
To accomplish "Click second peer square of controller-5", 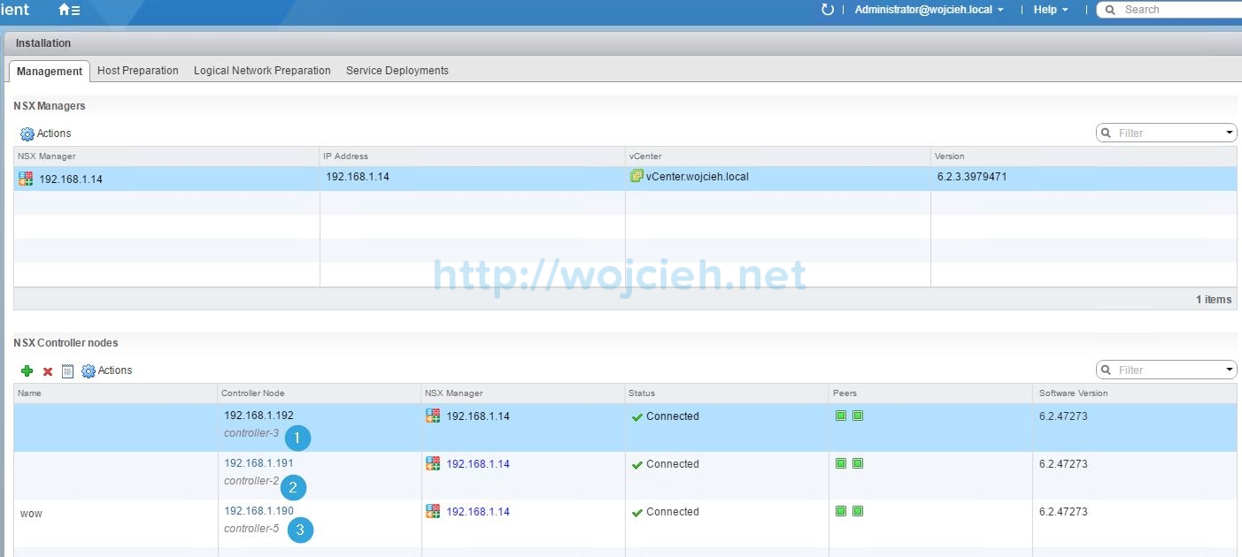I will [858, 511].
